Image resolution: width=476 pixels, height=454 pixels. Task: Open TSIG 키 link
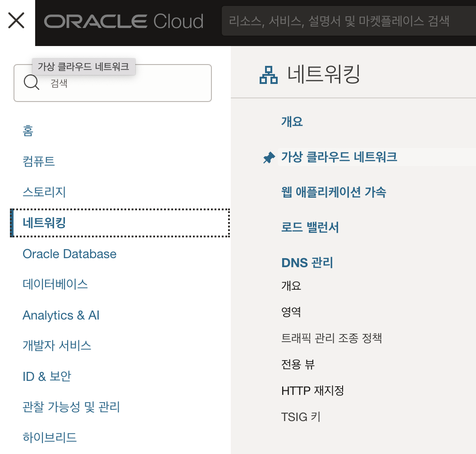tap(301, 417)
